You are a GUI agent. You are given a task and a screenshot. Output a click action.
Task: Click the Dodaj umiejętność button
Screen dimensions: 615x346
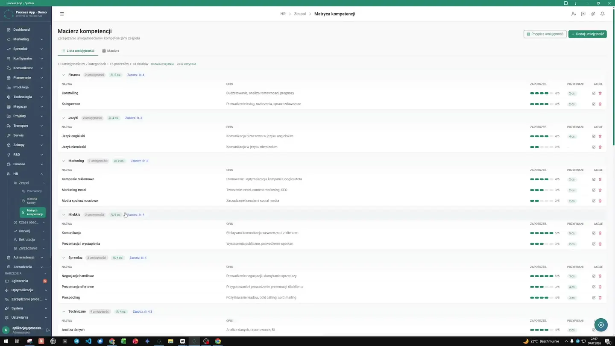[x=588, y=34]
